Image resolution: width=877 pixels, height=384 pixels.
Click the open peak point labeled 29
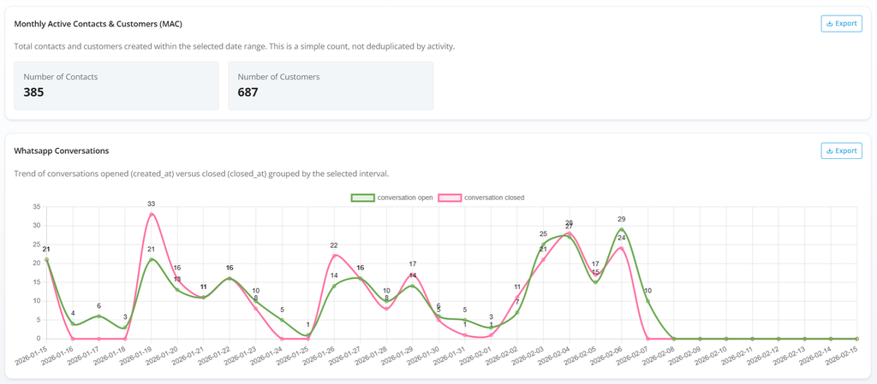pos(622,230)
